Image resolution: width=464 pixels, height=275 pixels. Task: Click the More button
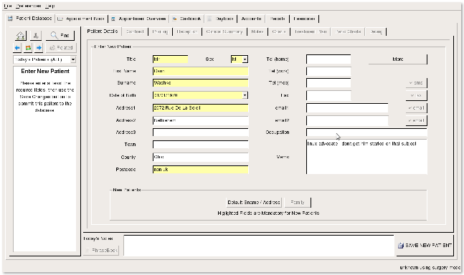[398, 59]
